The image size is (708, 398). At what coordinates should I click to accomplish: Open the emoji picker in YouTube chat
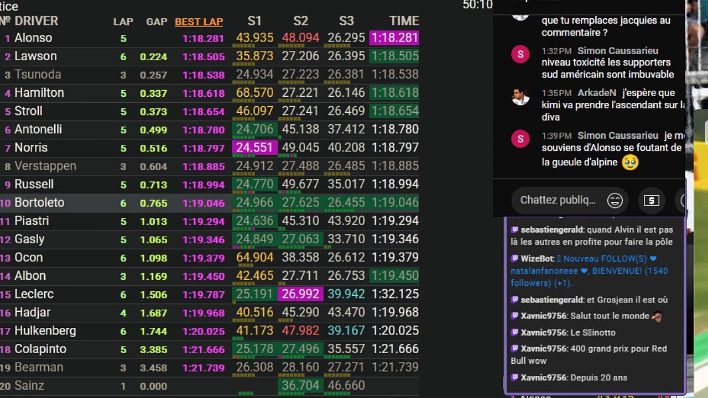615,200
